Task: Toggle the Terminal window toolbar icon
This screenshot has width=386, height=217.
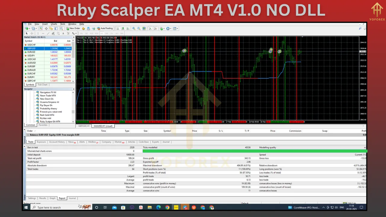Action: coord(56,28)
